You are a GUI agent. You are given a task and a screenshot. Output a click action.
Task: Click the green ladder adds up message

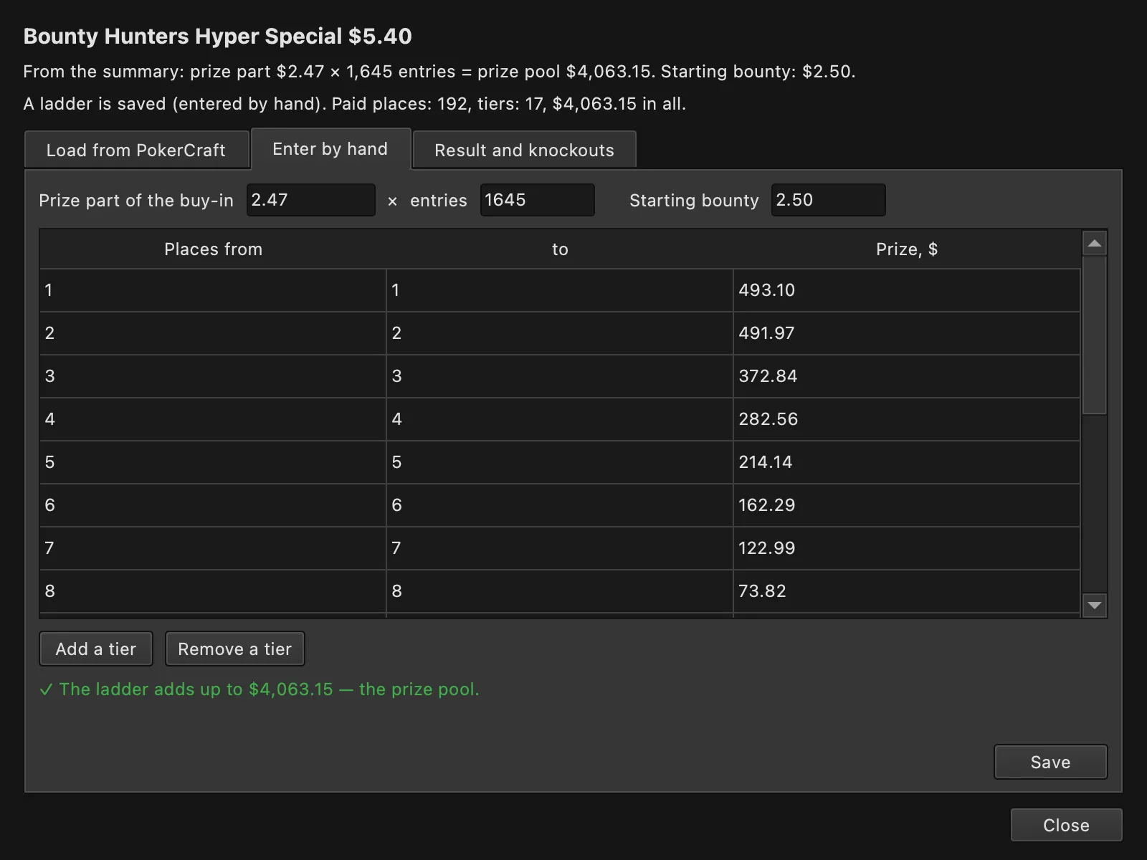[x=259, y=689]
